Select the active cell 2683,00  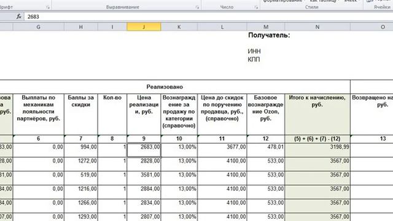click(144, 150)
